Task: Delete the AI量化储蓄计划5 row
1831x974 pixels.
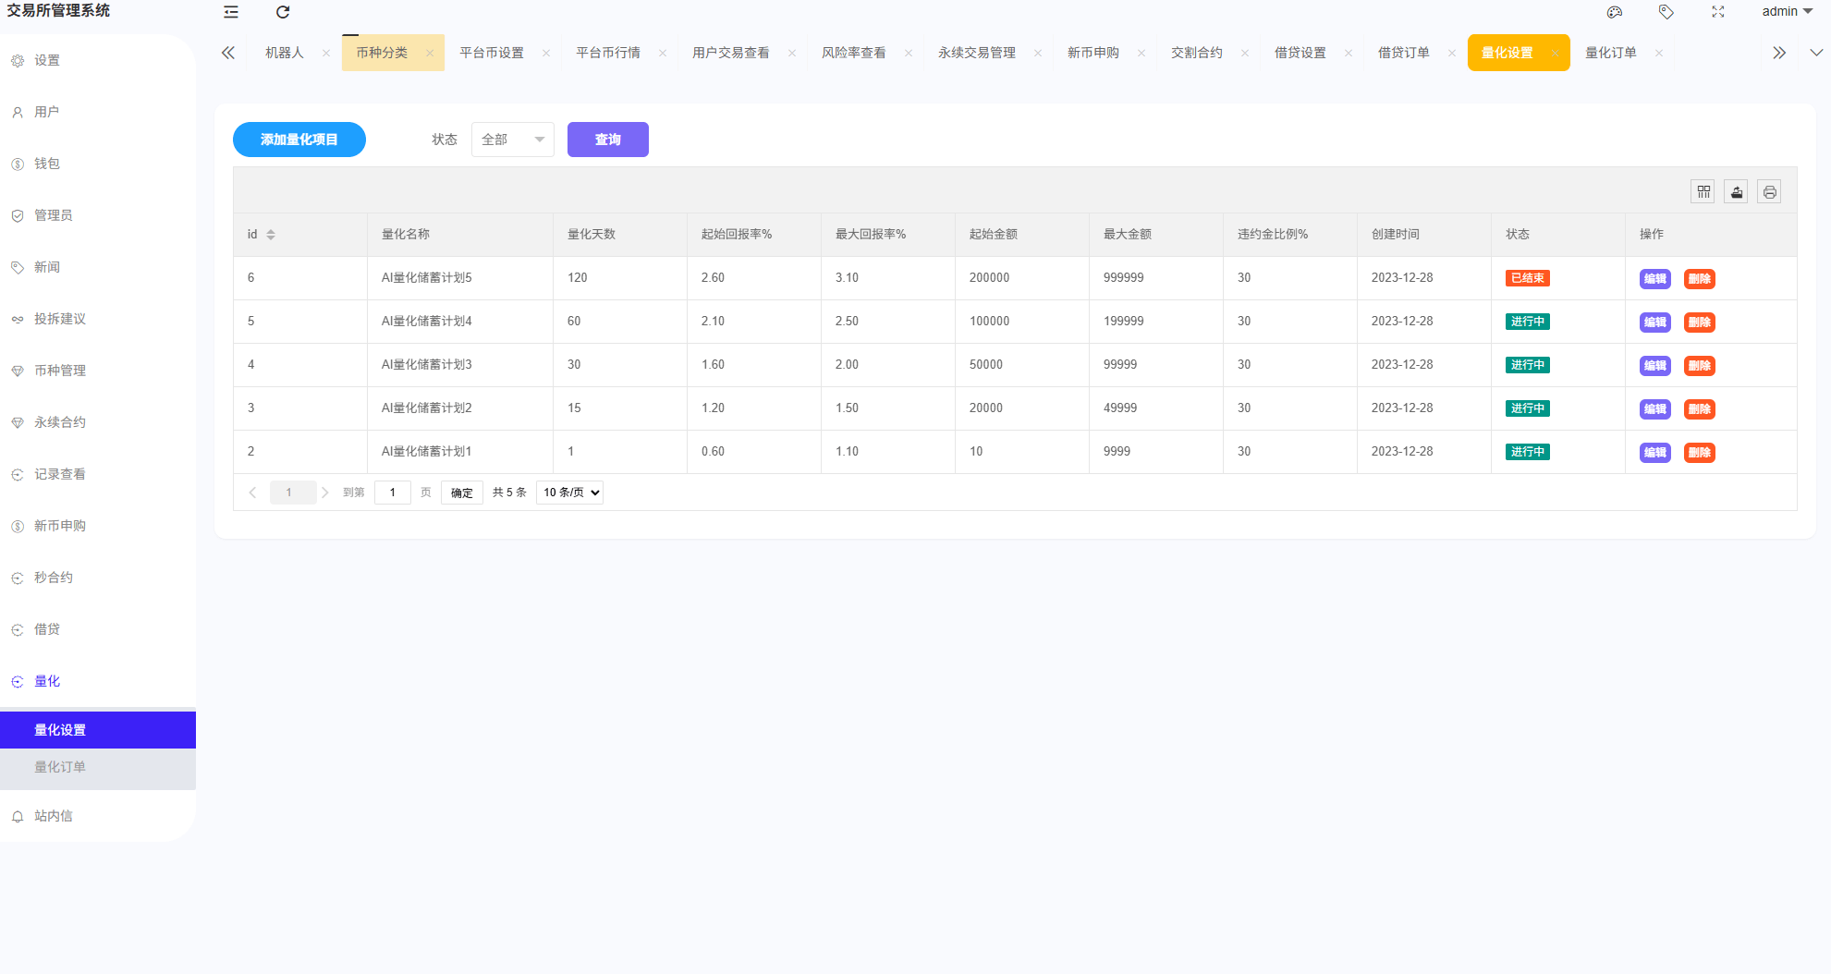Action: pos(1699,279)
